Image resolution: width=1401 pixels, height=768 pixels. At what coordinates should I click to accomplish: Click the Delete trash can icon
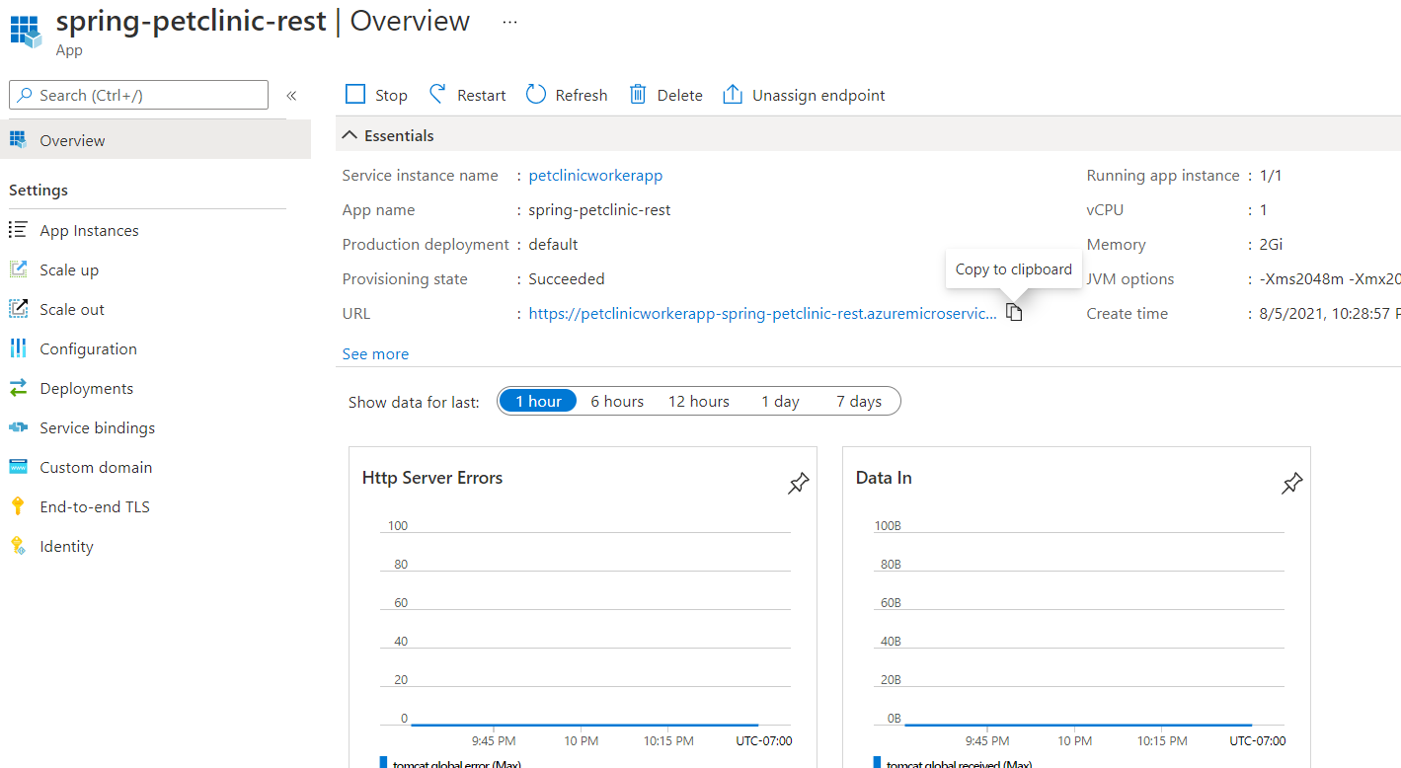click(638, 95)
